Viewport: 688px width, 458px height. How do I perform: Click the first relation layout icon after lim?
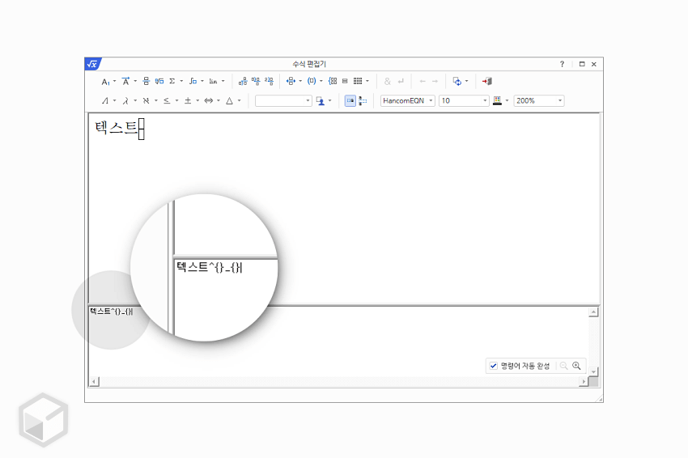point(243,81)
